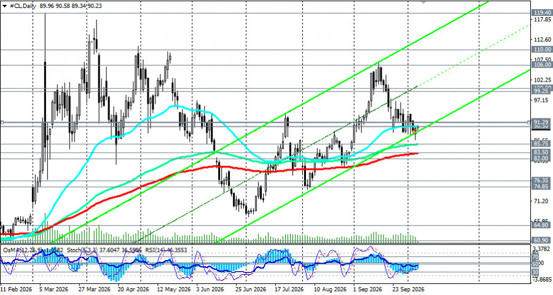Viewport: 553px width, 295px height.
Task: Click the 106.00 price level label
Action: click(x=542, y=65)
